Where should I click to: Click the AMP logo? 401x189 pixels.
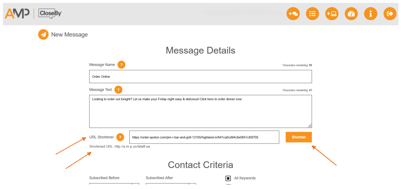pos(17,14)
